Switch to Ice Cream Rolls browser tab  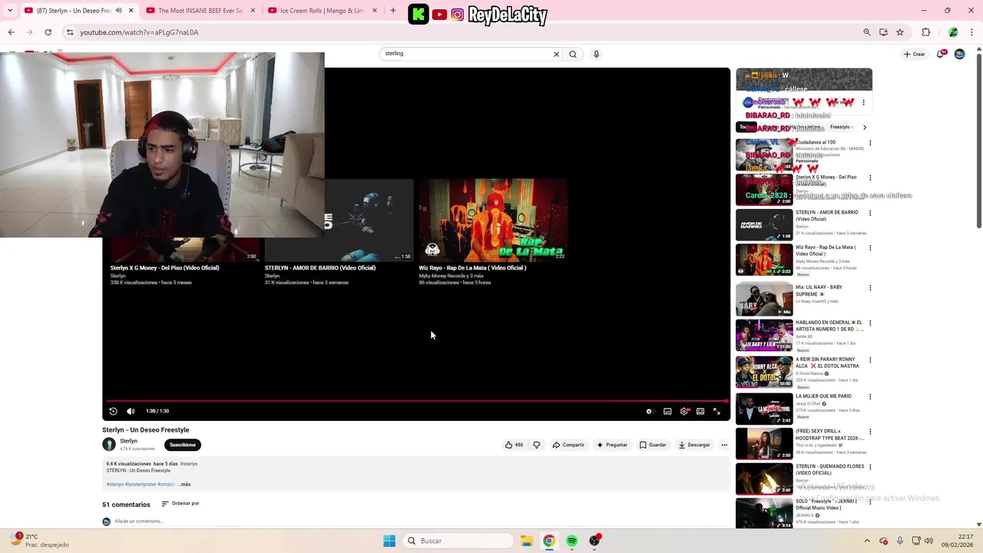click(323, 11)
